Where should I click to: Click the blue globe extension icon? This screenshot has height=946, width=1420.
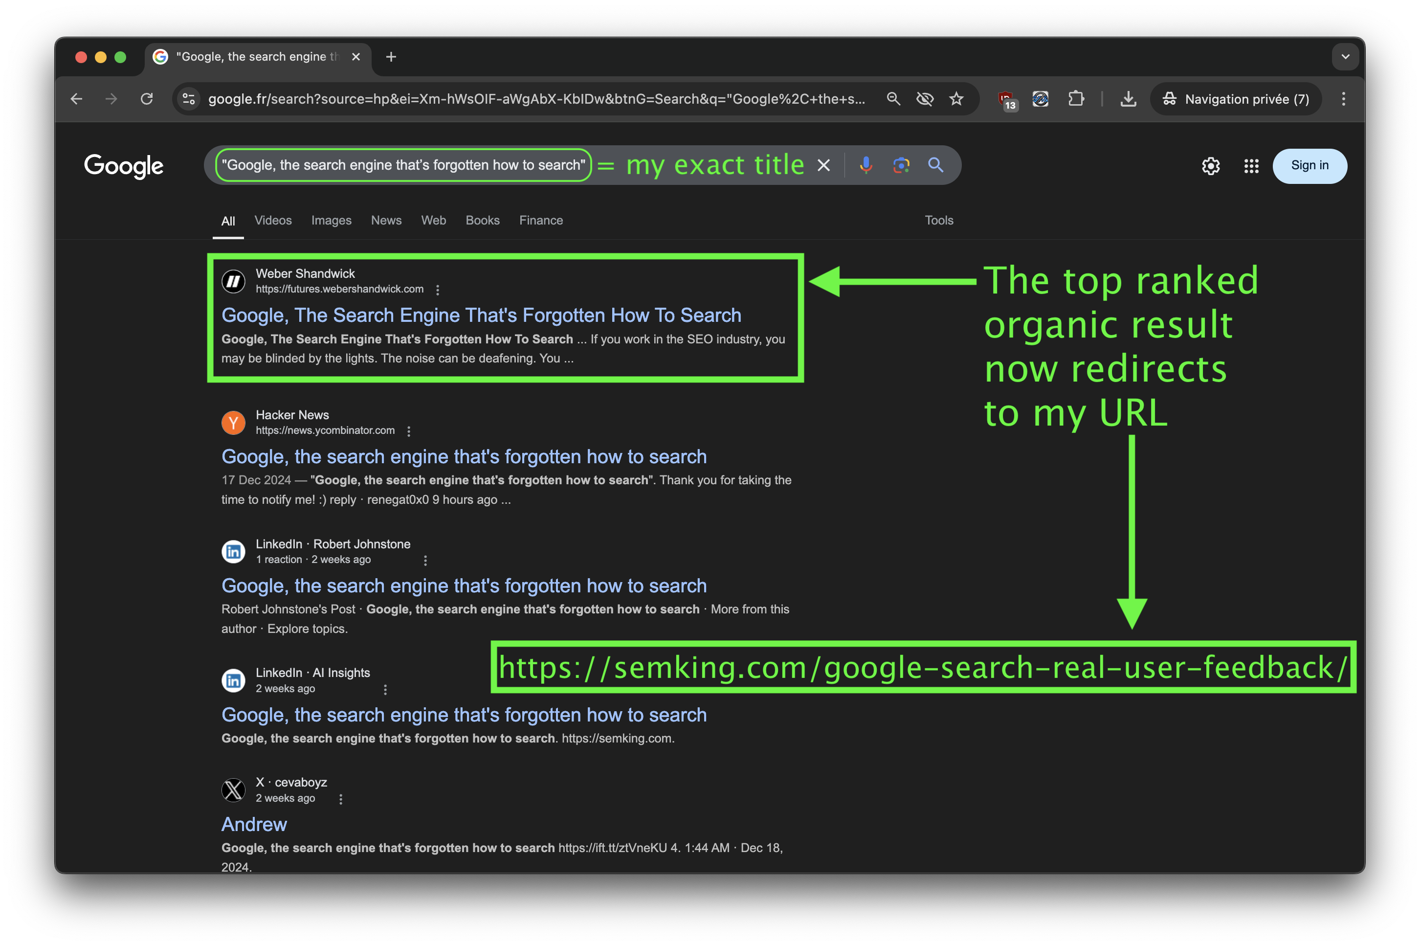[1041, 99]
